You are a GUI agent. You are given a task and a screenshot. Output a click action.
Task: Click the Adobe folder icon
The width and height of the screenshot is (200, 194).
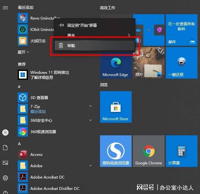(x=23, y=166)
